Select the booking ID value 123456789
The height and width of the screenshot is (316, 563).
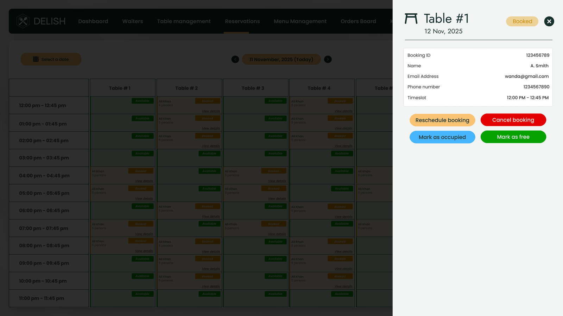(x=538, y=55)
